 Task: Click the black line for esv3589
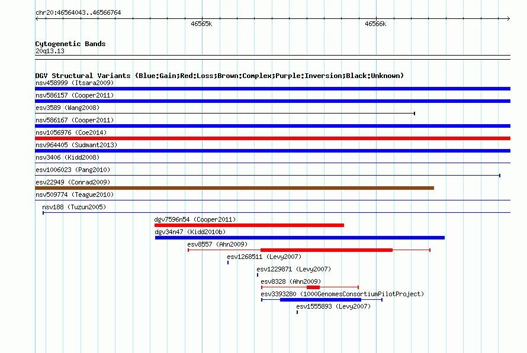click(x=225, y=114)
